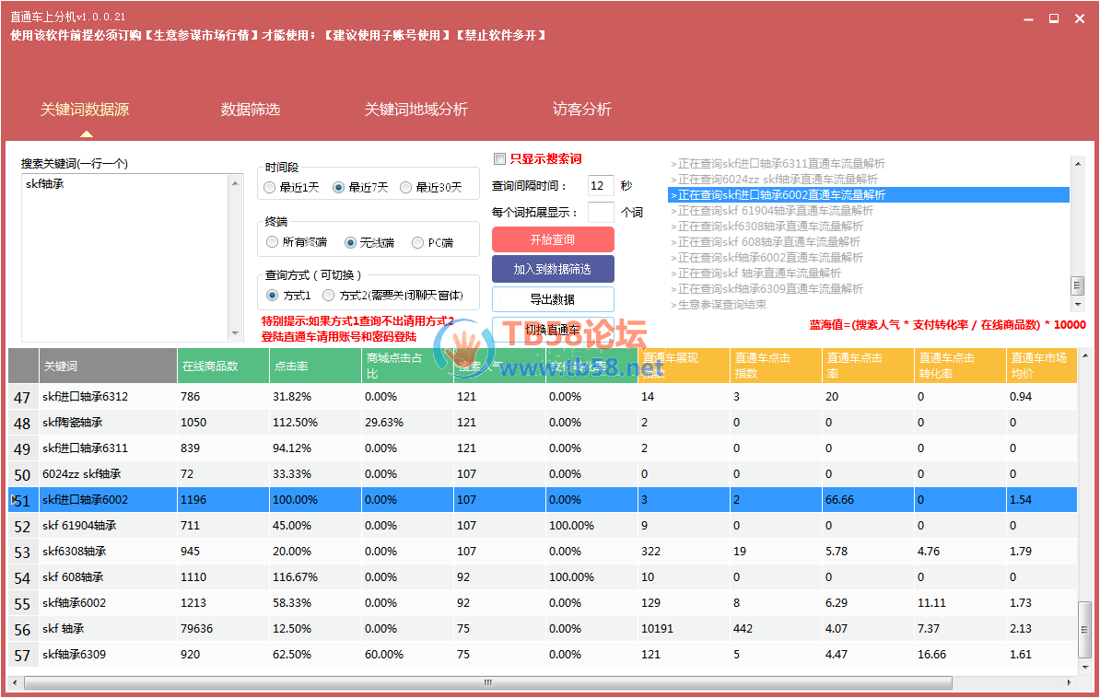Sort by 直通车市场均价 column header
The width and height of the screenshot is (1100, 698).
pyautogui.click(x=1042, y=366)
